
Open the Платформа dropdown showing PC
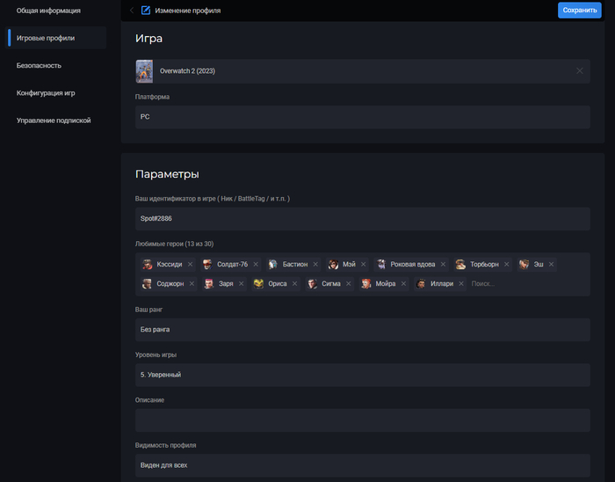click(x=362, y=116)
